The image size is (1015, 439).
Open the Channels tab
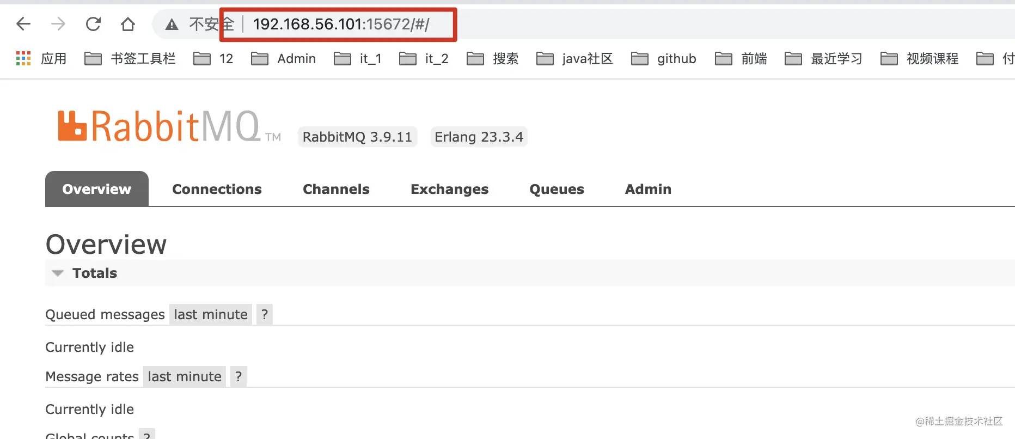coord(336,189)
